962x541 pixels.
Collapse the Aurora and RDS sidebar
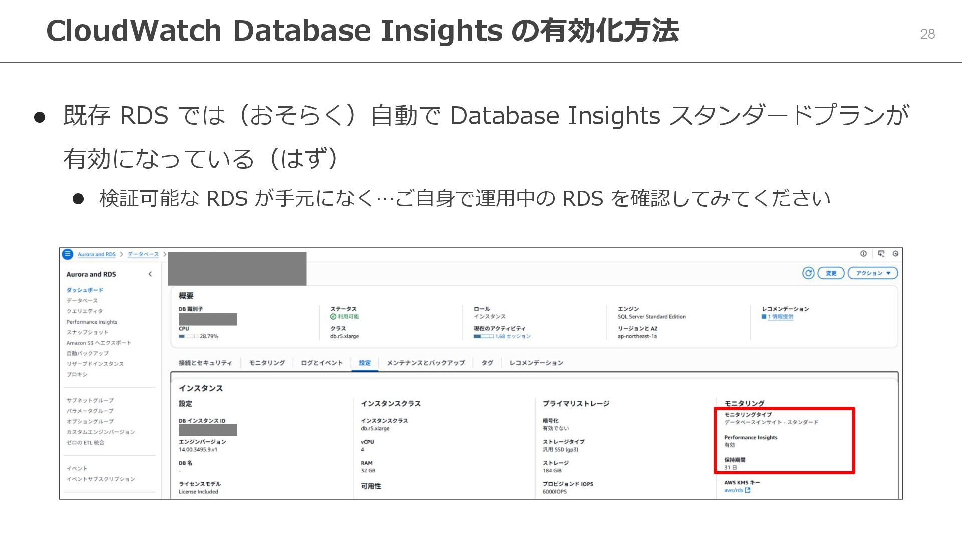click(x=150, y=274)
